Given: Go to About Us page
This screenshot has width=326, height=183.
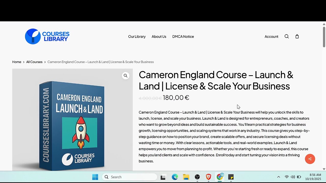Looking at the screenshot, I should click(x=159, y=37).
